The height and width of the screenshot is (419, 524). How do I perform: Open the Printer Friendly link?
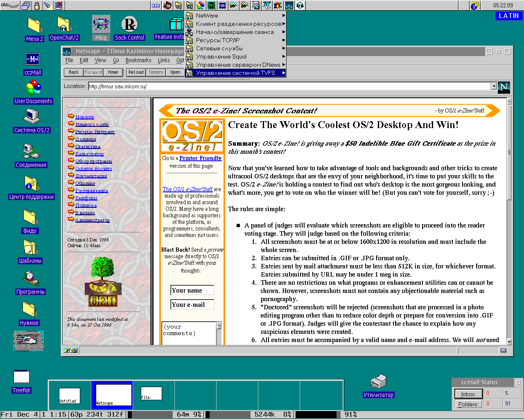click(201, 158)
